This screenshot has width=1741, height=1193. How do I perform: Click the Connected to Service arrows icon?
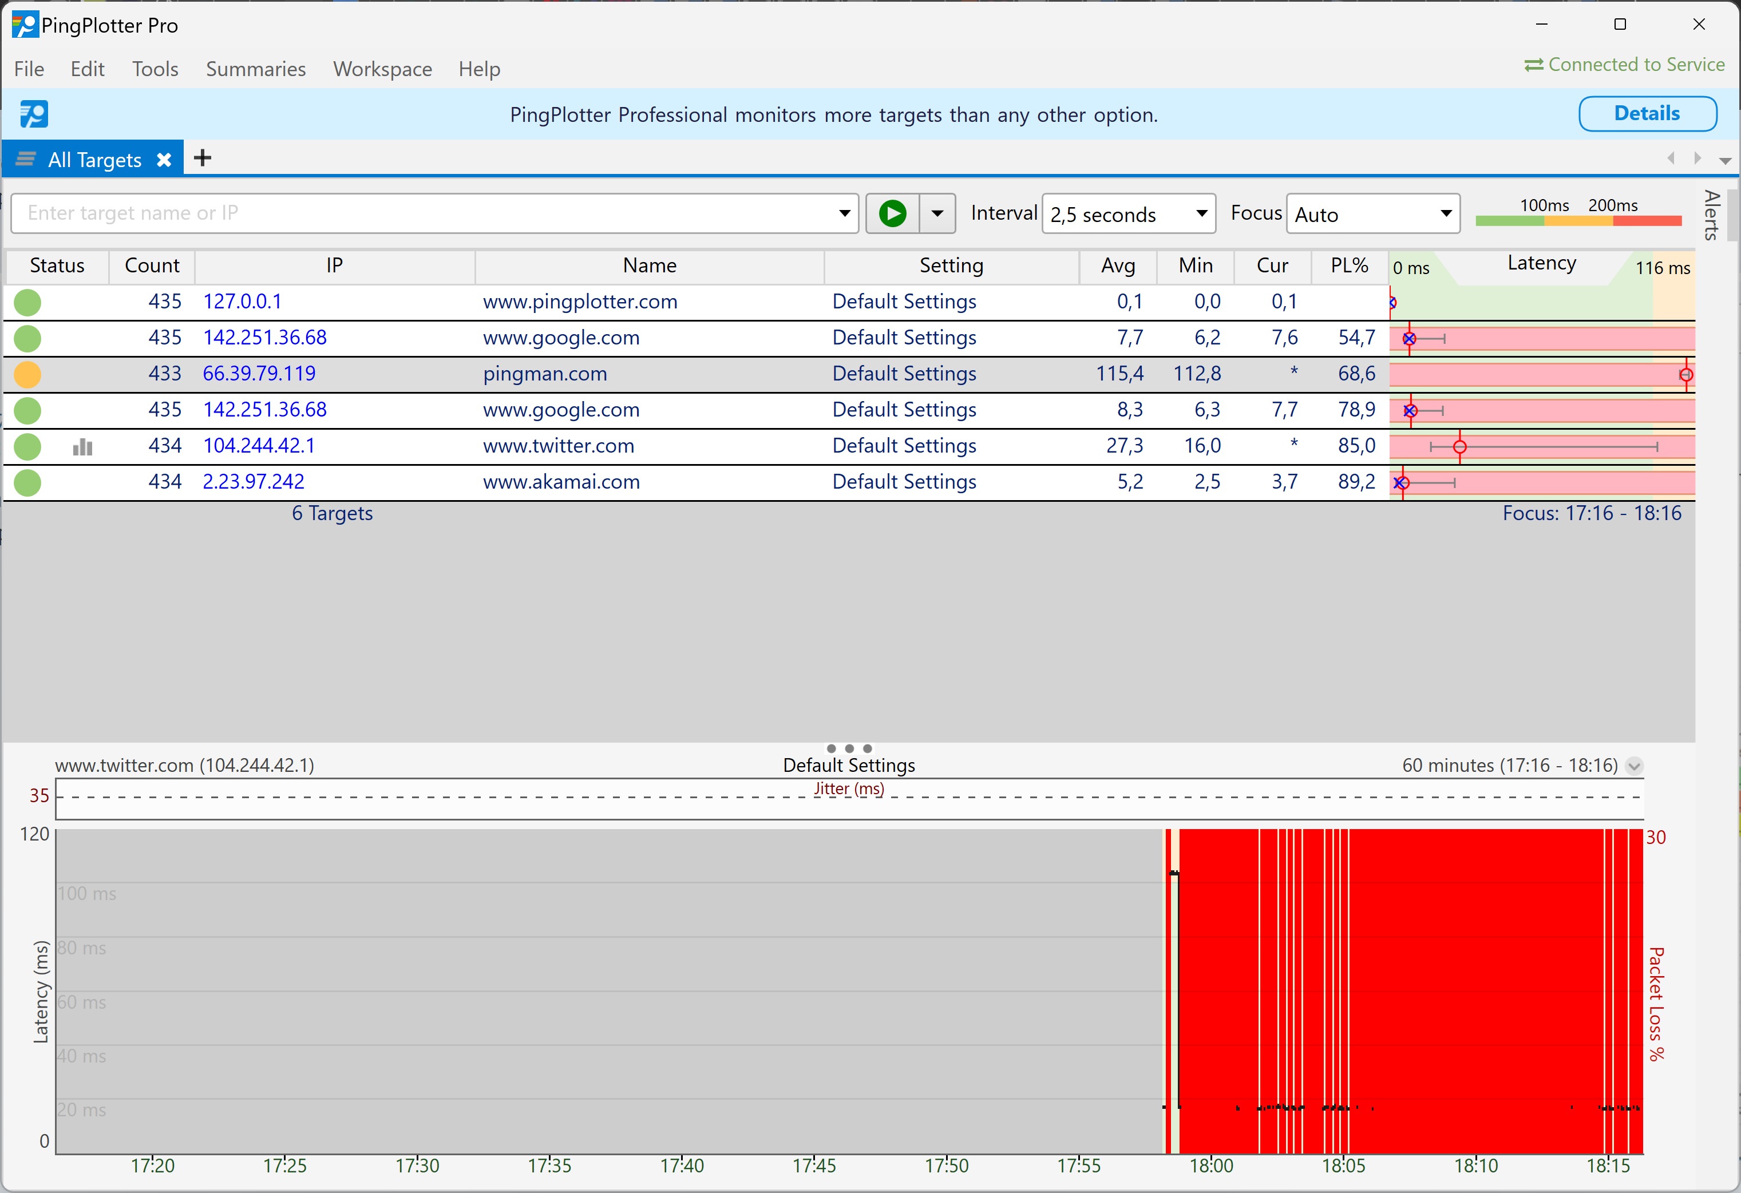(1533, 65)
